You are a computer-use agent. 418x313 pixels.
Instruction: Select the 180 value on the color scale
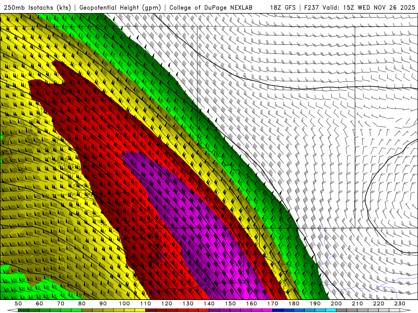click(294, 304)
